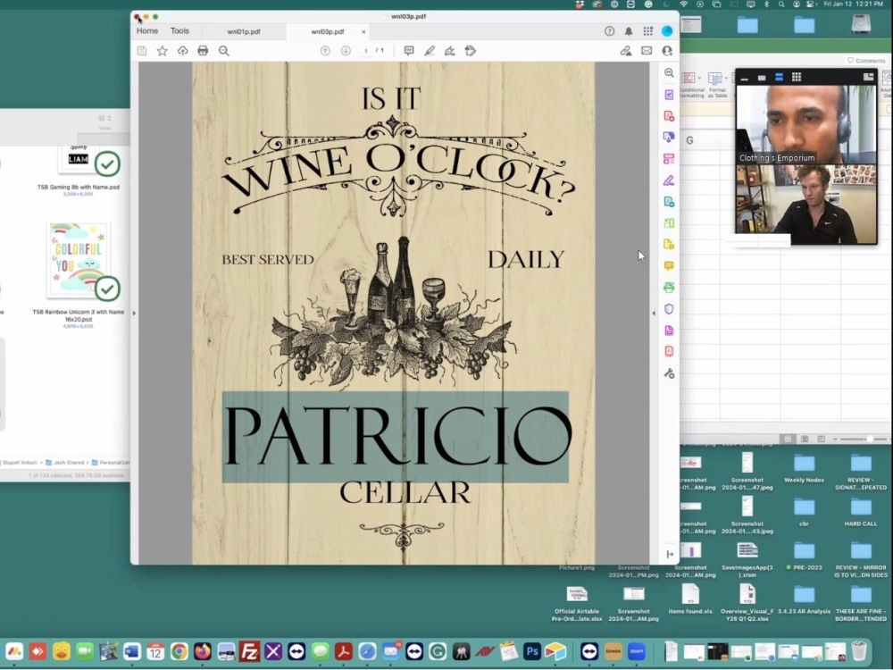This screenshot has height=670, width=893.
Task: Select the wnl03p.pdf tab
Action: [328, 31]
